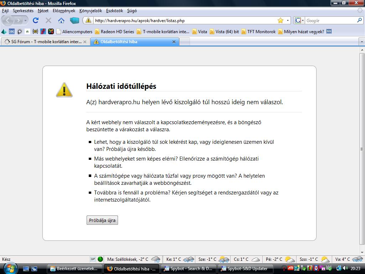This screenshot has width=365, height=274.
Task: Click the search magnifier icon
Action: [359, 20]
